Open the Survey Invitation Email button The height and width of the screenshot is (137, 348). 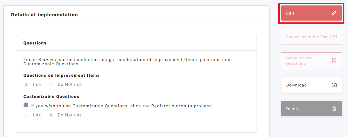308,37
